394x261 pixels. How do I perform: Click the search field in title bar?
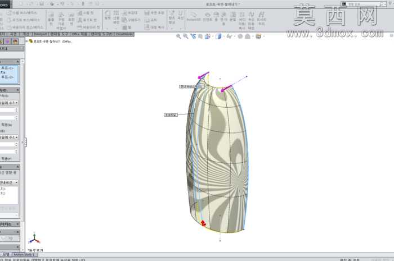pos(364,4)
